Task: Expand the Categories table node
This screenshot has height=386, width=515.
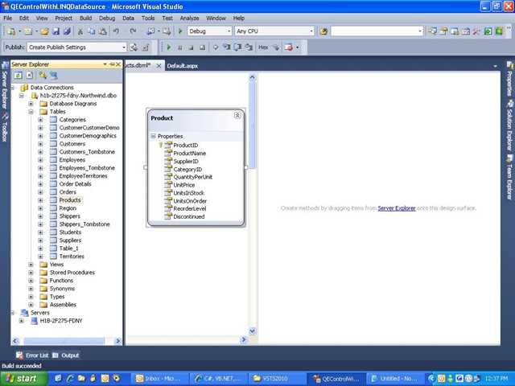Action: (x=40, y=120)
